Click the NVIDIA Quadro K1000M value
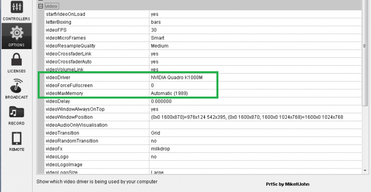Viewport: 371px width, 192px height. coord(177,77)
